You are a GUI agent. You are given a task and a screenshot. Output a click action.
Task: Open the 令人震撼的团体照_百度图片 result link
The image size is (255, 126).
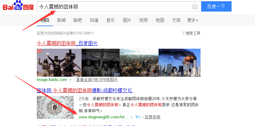tap(67, 44)
